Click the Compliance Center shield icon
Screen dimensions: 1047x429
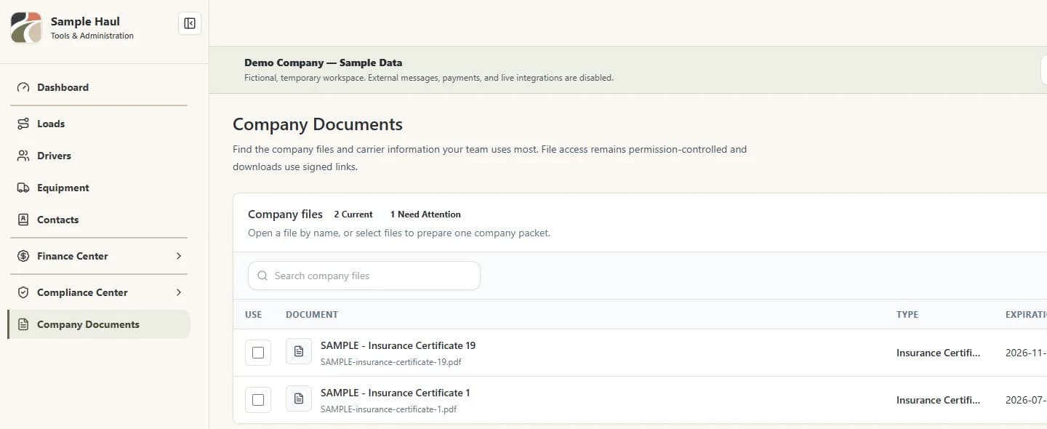tap(23, 292)
